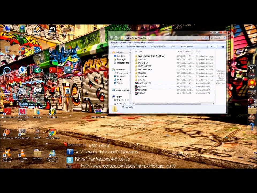
Task: Expand the address bar history dropdown
Action: coord(203,38)
